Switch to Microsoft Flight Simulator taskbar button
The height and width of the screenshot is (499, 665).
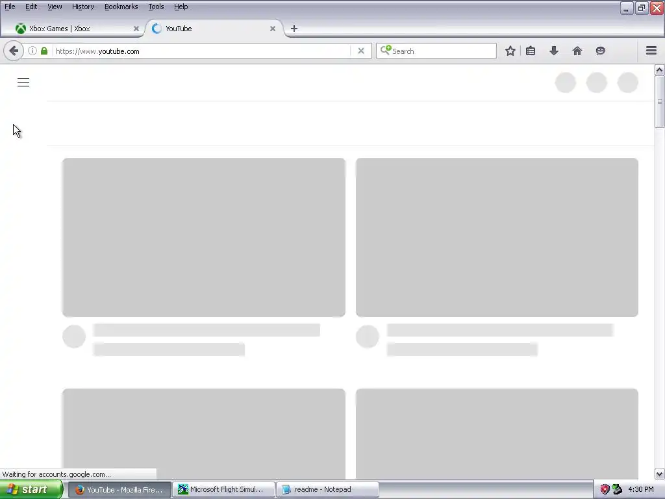pos(223,490)
